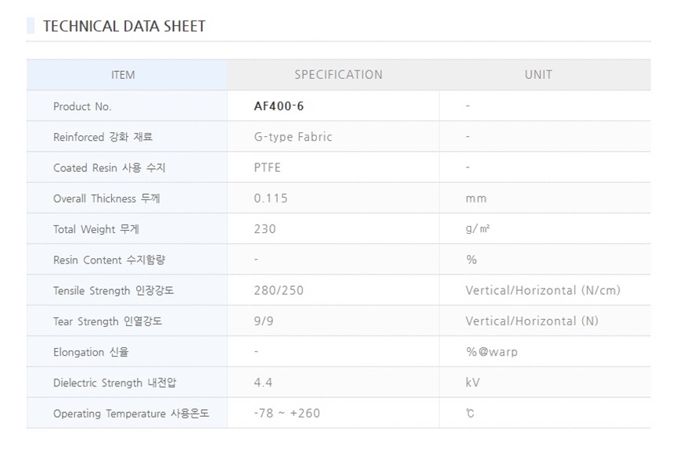Click the PTFE coated resin value
The height and width of the screenshot is (452, 673).
(267, 167)
